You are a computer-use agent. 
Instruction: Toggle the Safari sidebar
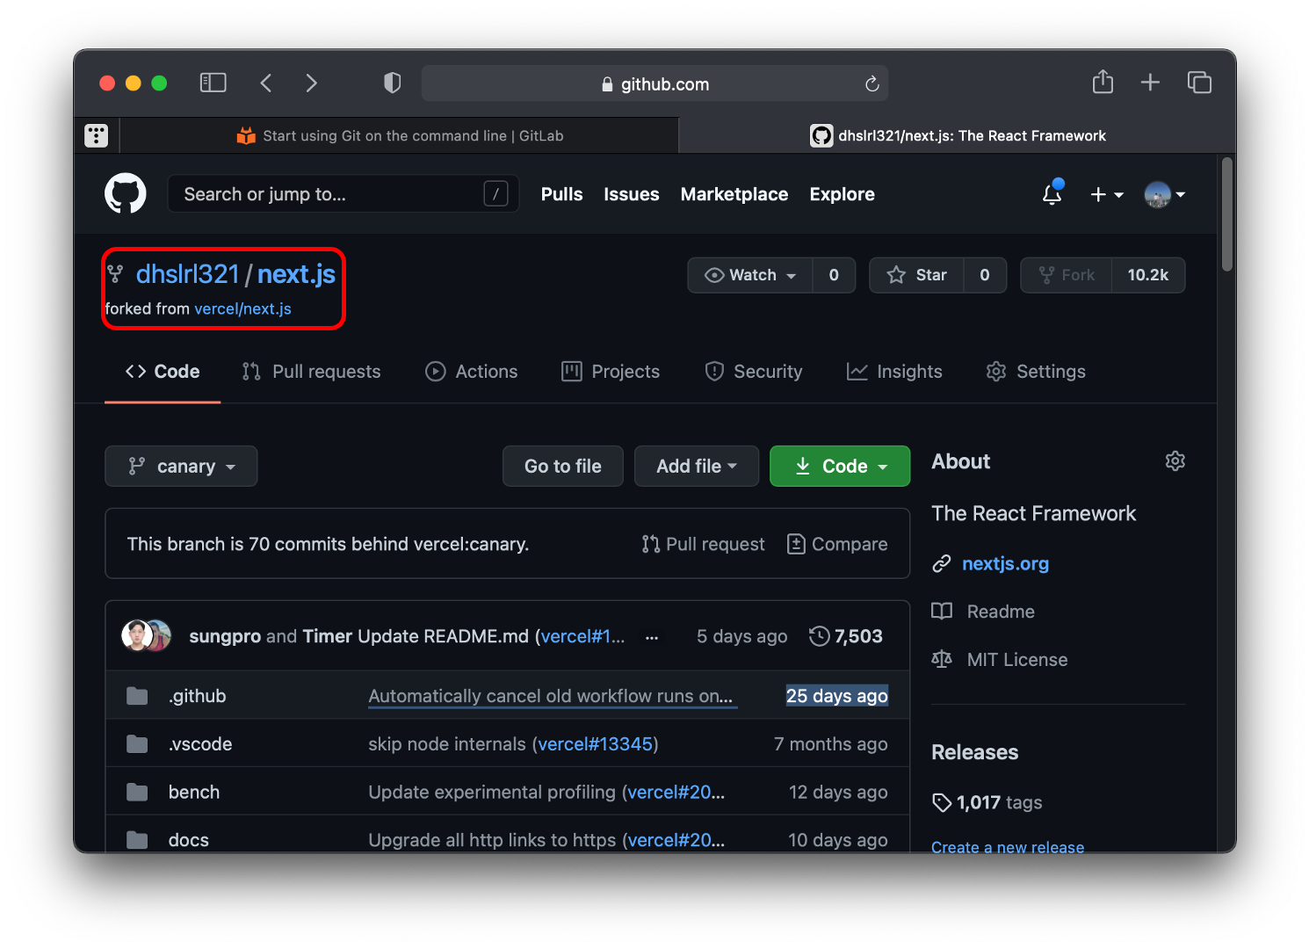pyautogui.click(x=213, y=83)
